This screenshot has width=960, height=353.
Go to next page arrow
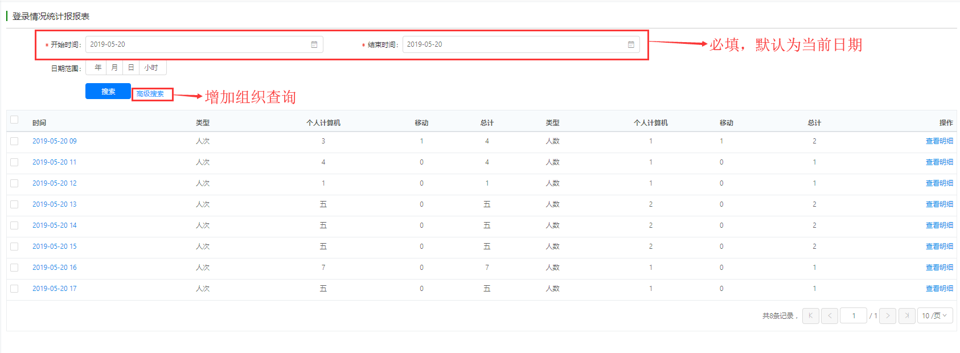pyautogui.click(x=888, y=315)
